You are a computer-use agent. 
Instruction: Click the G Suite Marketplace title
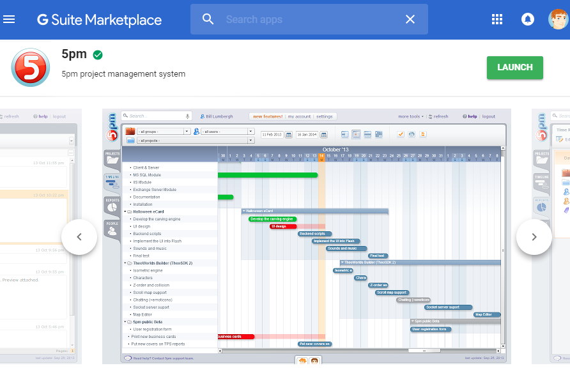tap(99, 20)
